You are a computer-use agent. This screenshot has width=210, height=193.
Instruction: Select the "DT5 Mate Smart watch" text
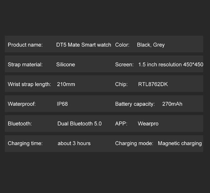click(84, 45)
